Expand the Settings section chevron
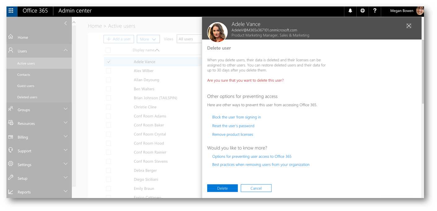437x211 pixels. pyautogui.click(x=66, y=164)
